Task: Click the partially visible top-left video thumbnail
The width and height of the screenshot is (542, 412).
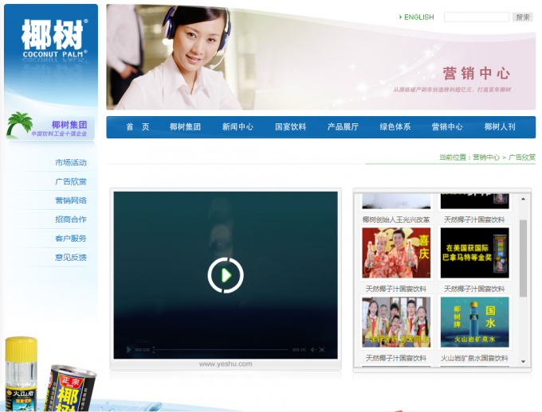Action: pos(396,201)
